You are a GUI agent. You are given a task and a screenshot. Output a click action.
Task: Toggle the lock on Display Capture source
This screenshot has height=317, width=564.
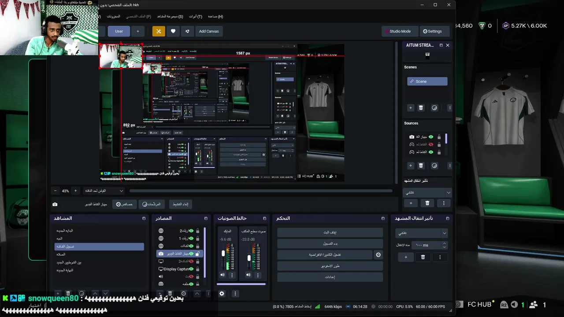click(197, 269)
